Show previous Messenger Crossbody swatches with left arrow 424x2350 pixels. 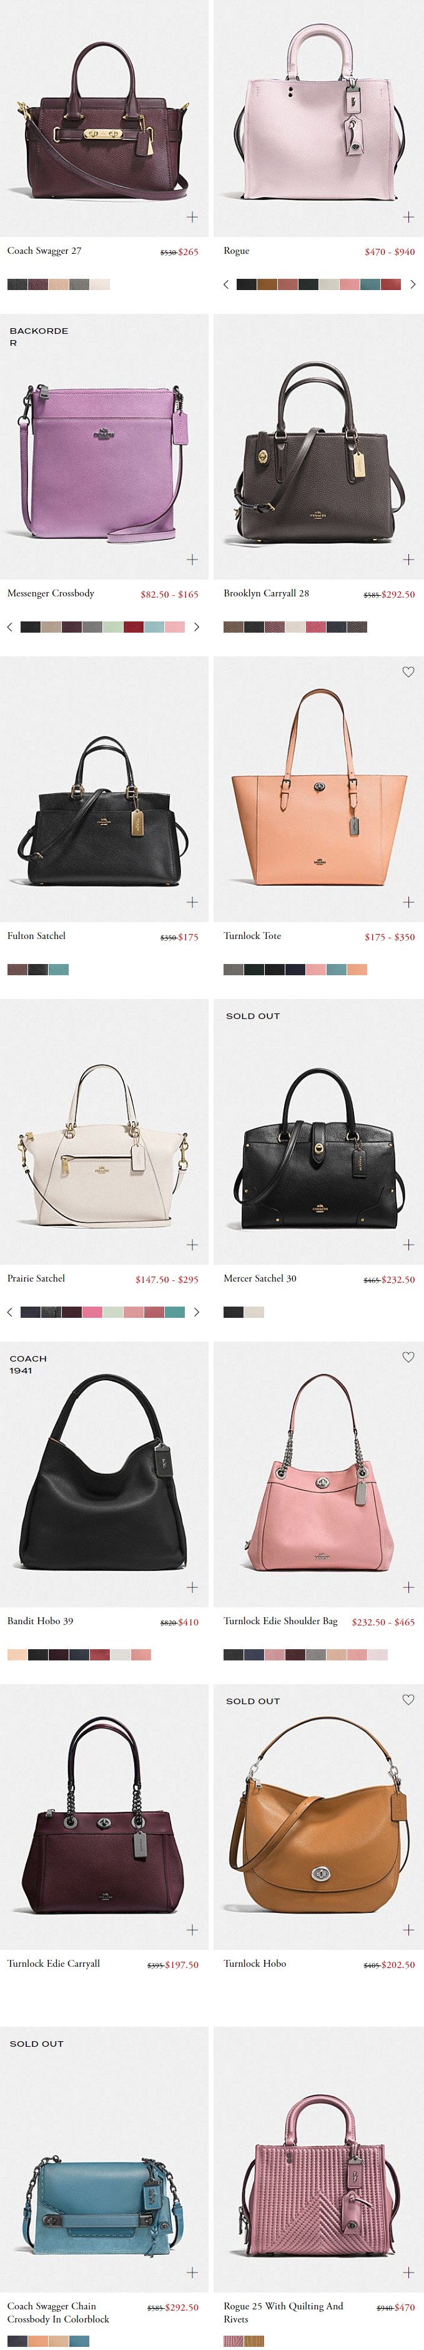tap(10, 626)
